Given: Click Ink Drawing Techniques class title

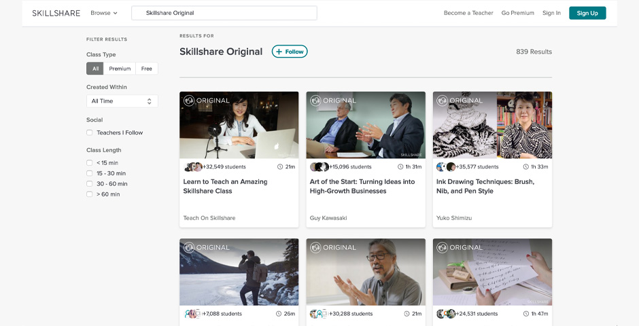Looking at the screenshot, I should point(485,186).
